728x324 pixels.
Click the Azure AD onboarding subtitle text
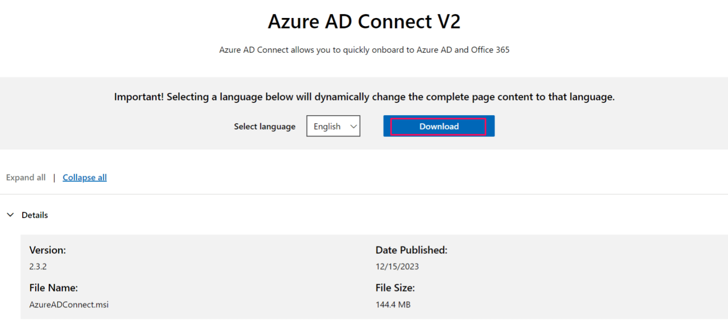coord(364,49)
